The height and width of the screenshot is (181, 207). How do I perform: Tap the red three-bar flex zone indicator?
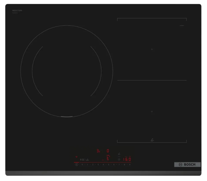[x=108, y=157]
